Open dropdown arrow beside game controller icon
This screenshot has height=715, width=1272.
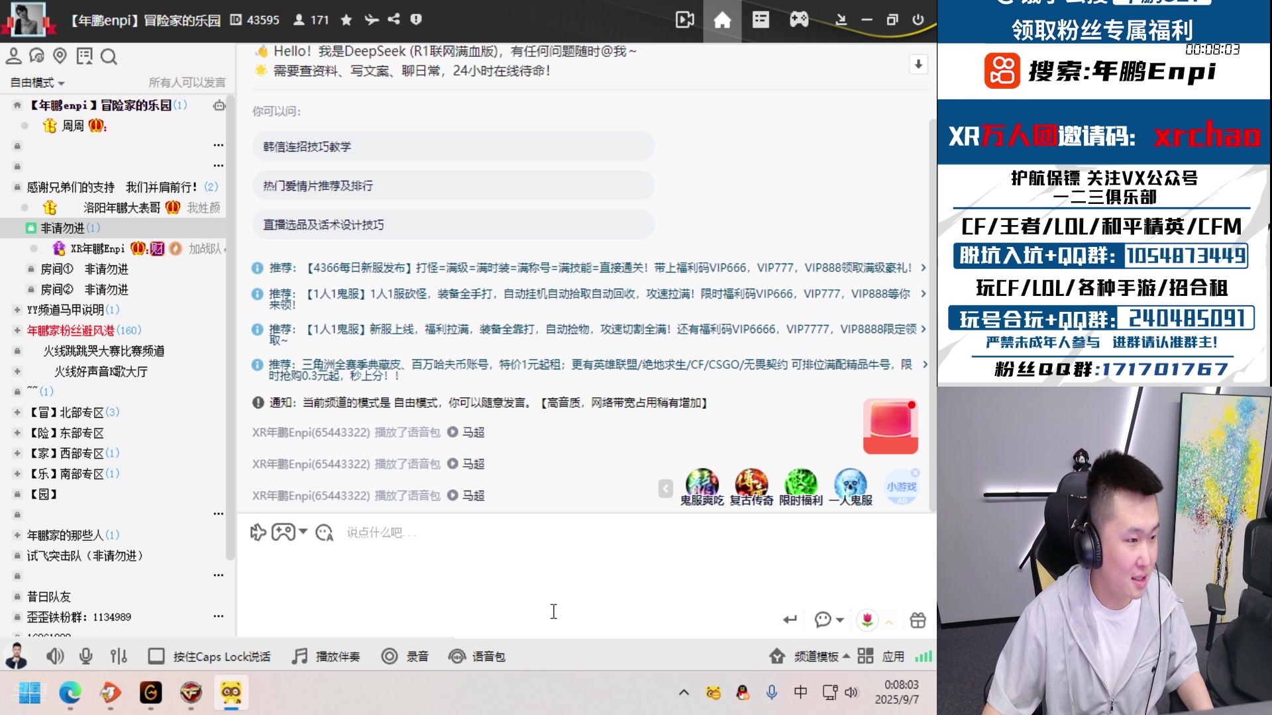pyautogui.click(x=303, y=532)
